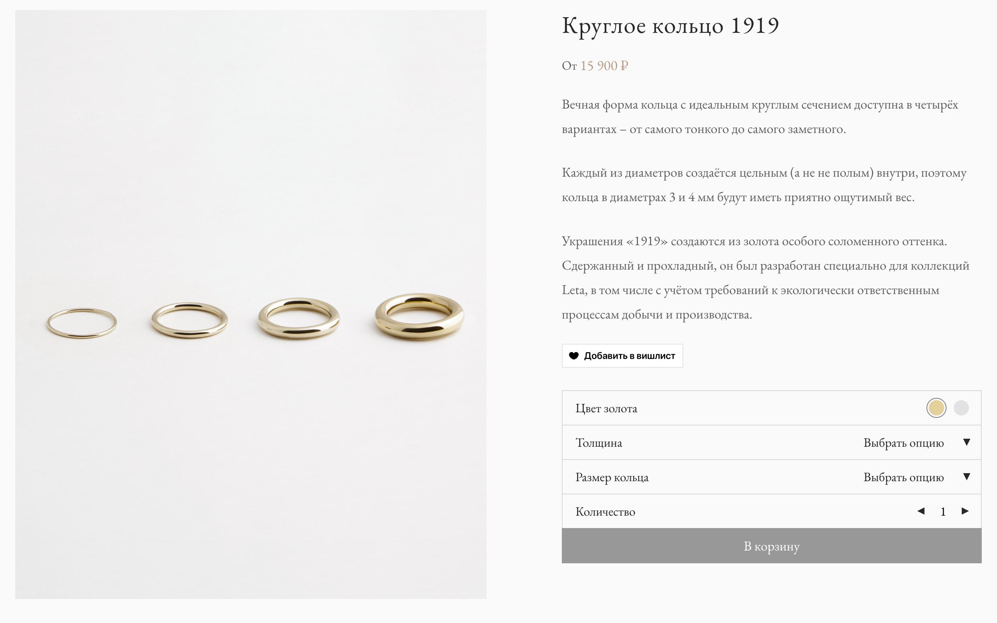
Task: Click the quantity value showing '1'
Action: pos(943,511)
